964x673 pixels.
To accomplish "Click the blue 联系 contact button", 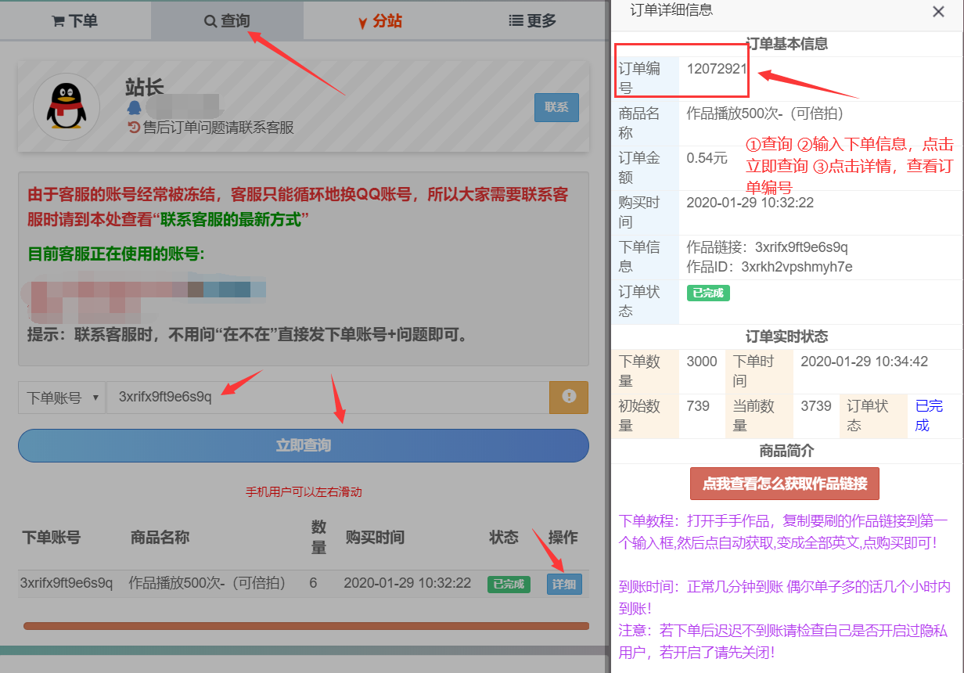I will click(556, 107).
